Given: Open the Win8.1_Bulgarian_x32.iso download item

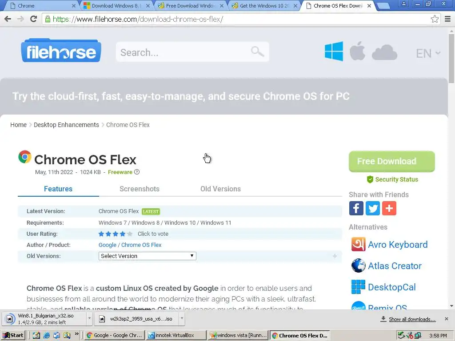Looking at the screenshot, I should click(45, 318).
